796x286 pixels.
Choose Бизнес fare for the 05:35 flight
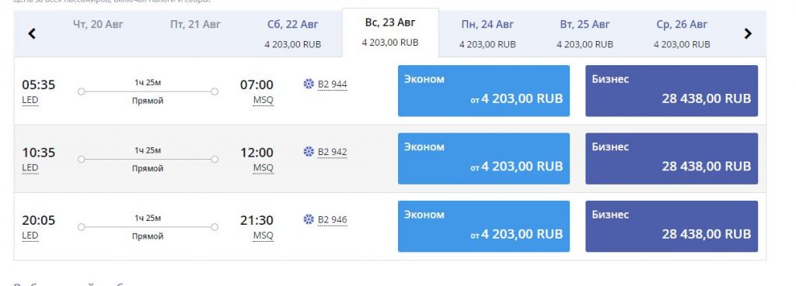pyautogui.click(x=672, y=91)
